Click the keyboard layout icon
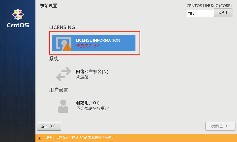The width and height of the screenshot is (237, 142). pos(190,14)
